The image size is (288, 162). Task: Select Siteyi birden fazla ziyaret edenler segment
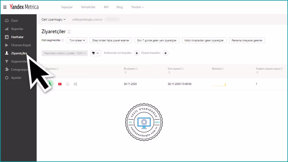(x=111, y=40)
